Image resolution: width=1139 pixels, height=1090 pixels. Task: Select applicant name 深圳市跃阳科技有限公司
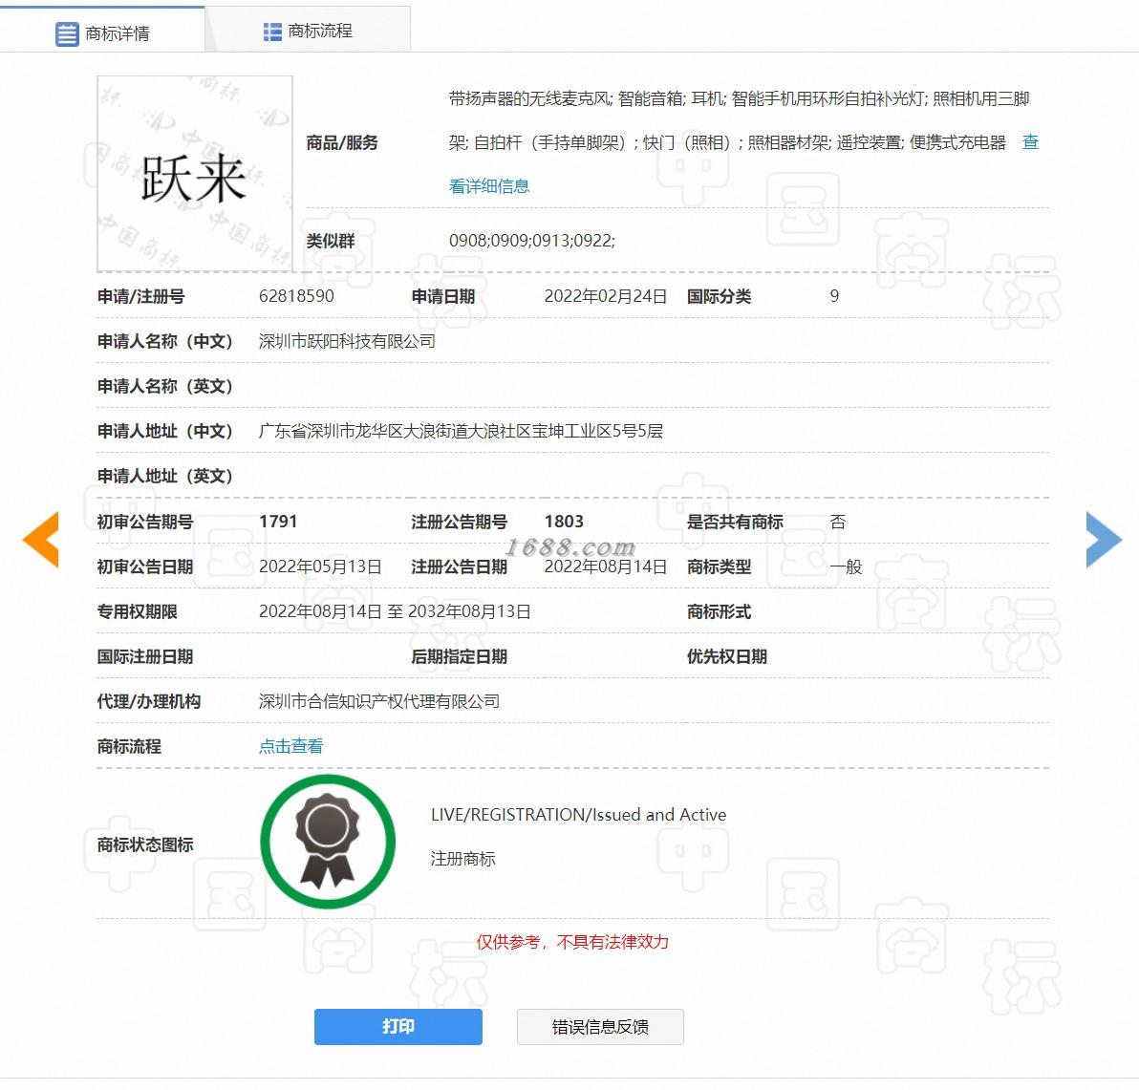click(347, 341)
